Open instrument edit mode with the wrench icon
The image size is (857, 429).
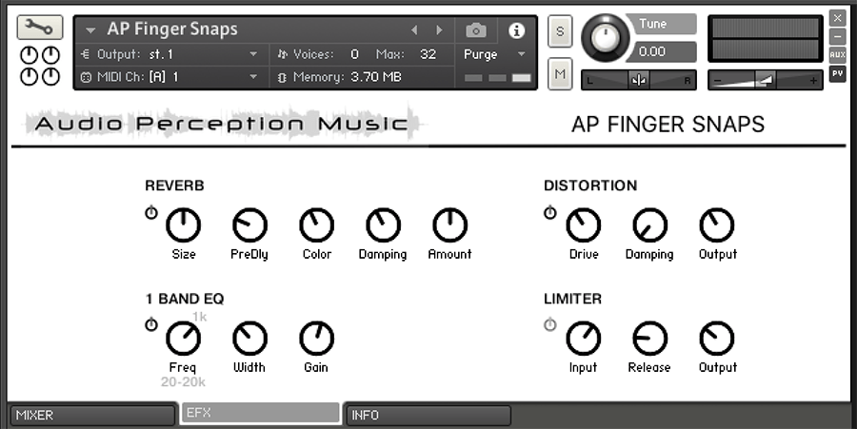[x=40, y=28]
